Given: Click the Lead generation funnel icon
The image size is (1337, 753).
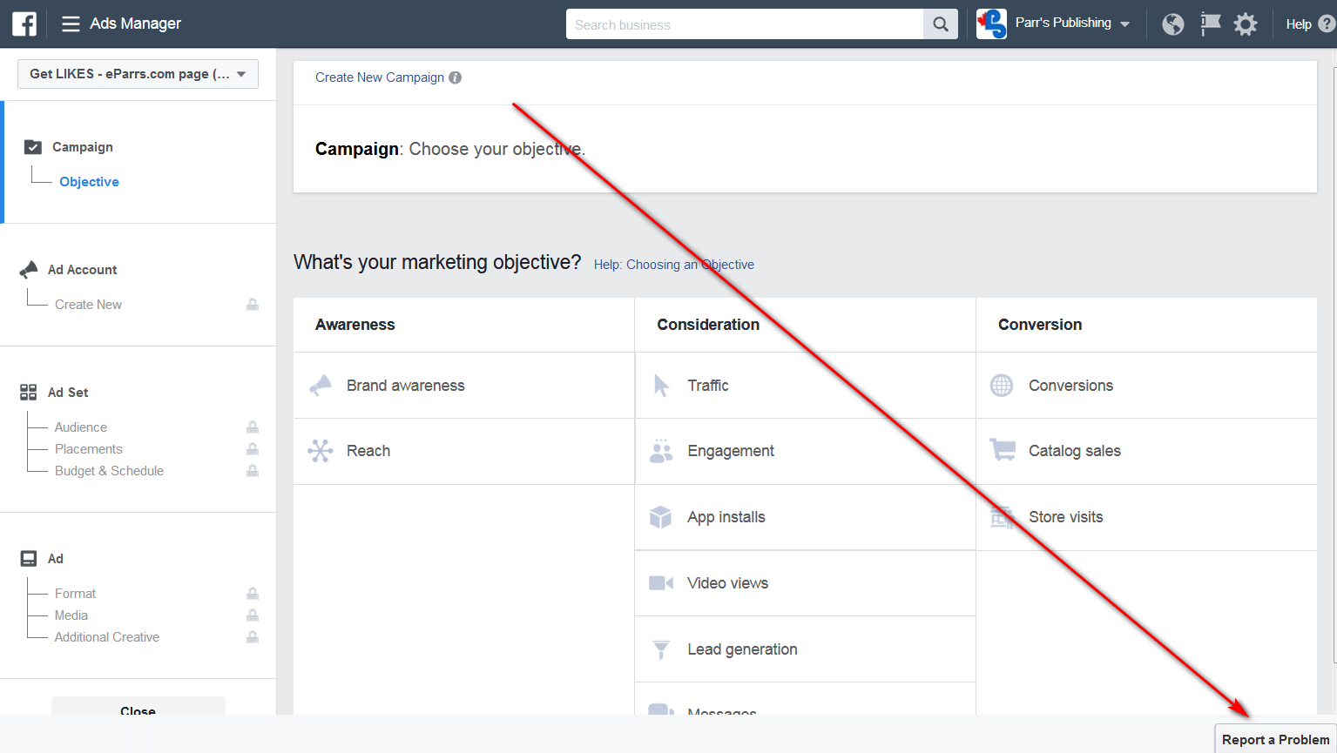Looking at the screenshot, I should point(661,649).
